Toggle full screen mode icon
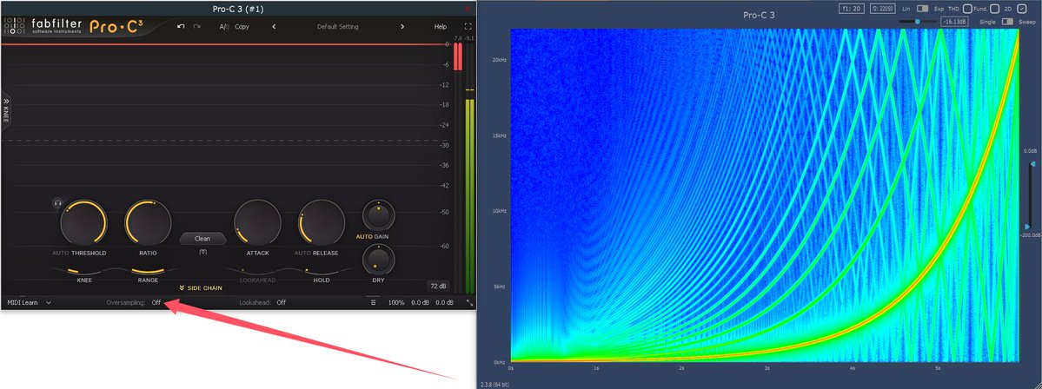The width and height of the screenshot is (1042, 389). (x=468, y=27)
